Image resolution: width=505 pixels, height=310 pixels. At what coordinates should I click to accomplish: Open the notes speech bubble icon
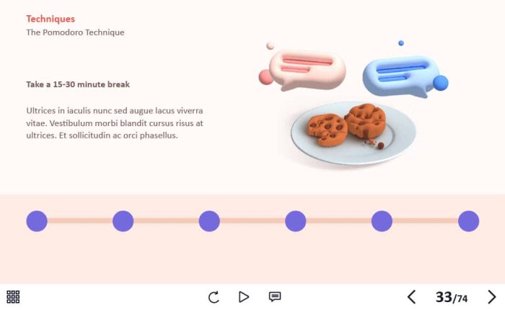click(275, 296)
